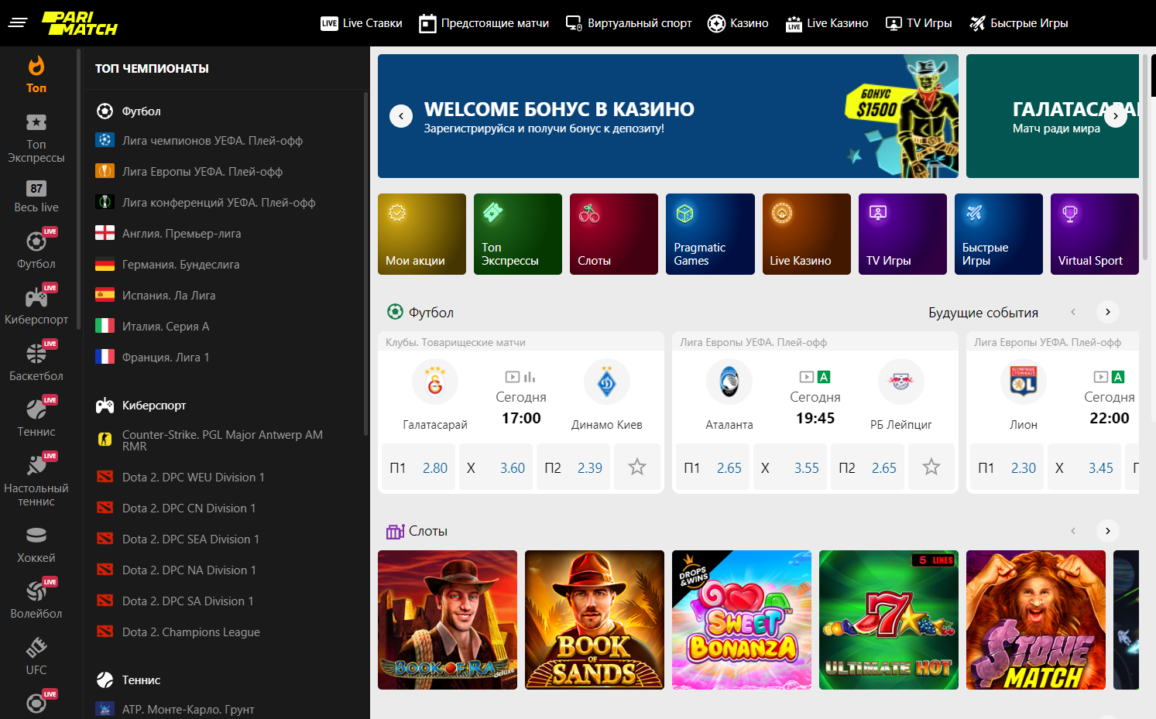The width and height of the screenshot is (1156, 719).
Task: Open Слоты cherry tile
Action: [614, 234]
